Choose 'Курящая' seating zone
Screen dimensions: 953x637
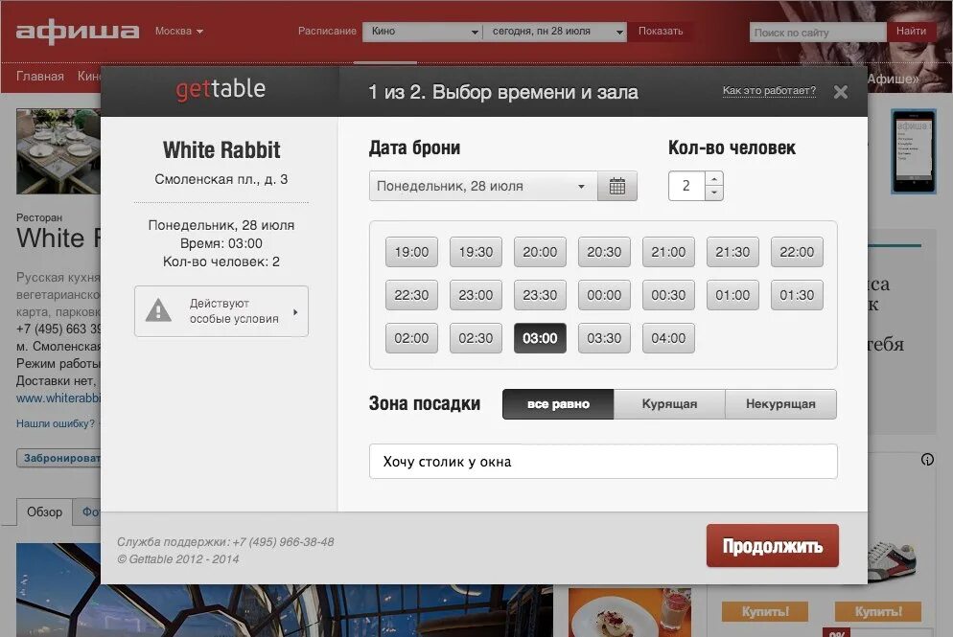[669, 404]
